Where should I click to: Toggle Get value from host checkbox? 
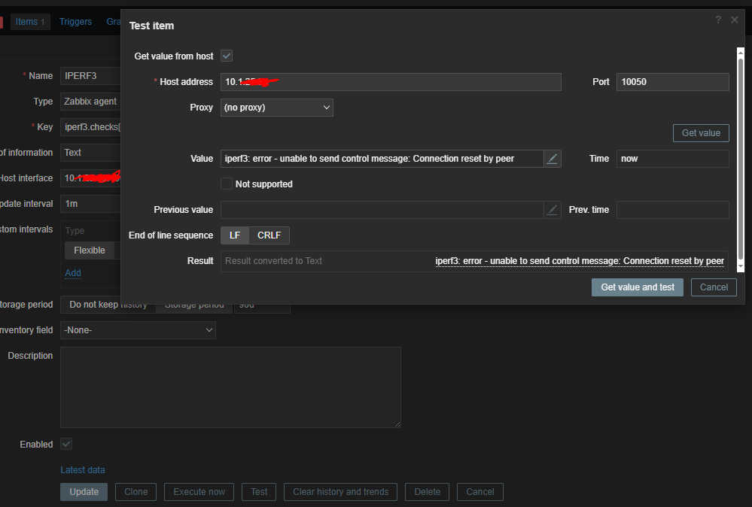227,56
